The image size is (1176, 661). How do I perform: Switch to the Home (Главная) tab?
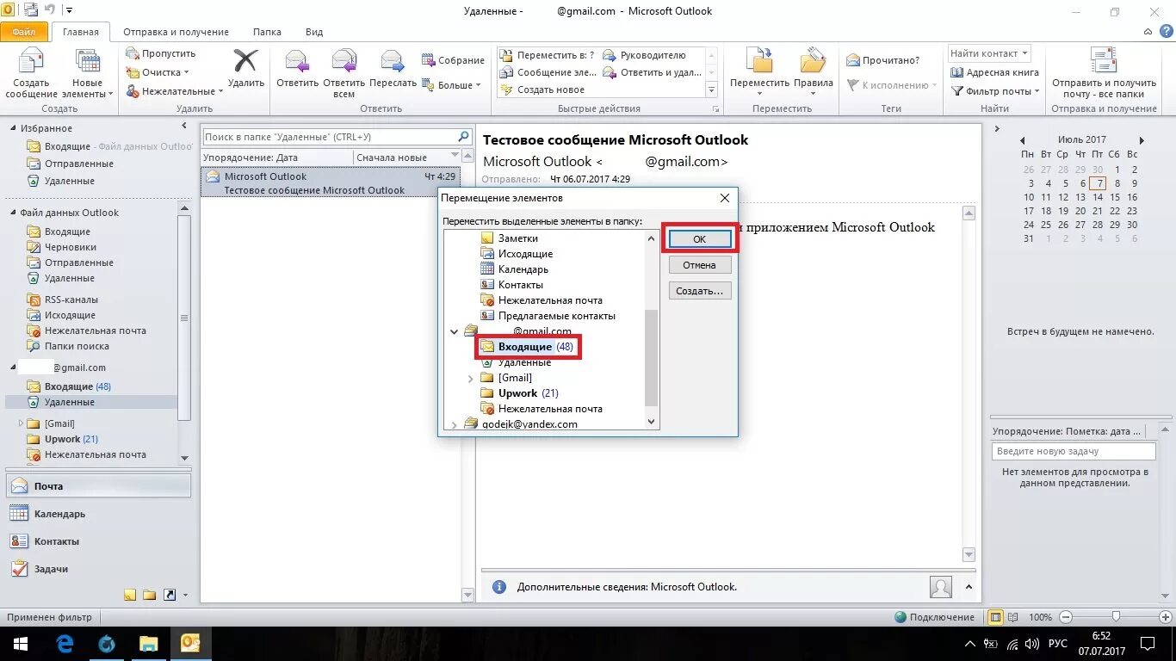[x=80, y=32]
